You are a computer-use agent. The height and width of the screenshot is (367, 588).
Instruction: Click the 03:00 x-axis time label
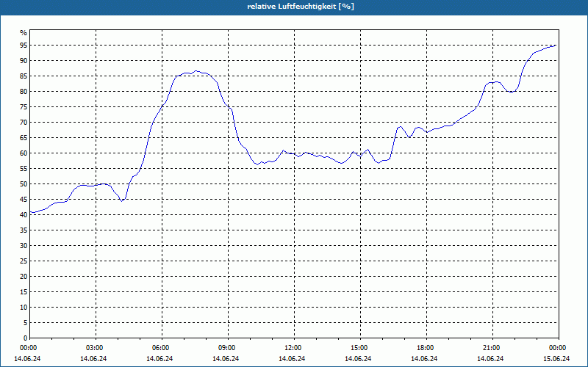coord(94,348)
